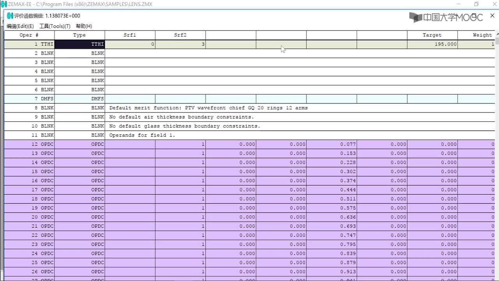
Task: Click the Srf2 column header
Action: [x=180, y=35]
